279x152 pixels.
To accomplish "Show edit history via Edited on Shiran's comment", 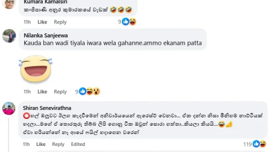I will [x=78, y=144].
